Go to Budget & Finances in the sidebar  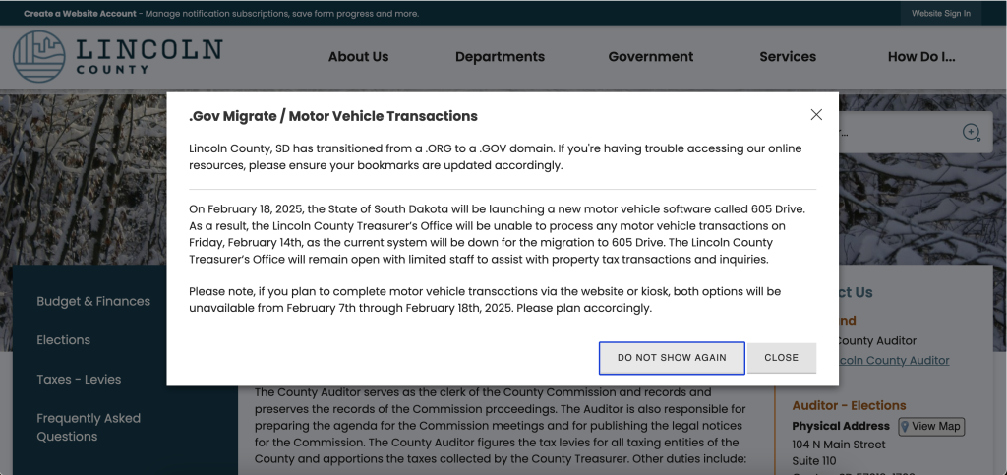coord(93,301)
